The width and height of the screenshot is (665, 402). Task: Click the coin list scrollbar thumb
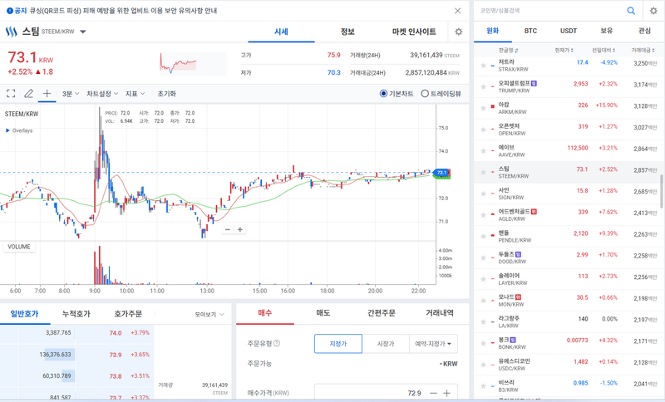pos(662,191)
